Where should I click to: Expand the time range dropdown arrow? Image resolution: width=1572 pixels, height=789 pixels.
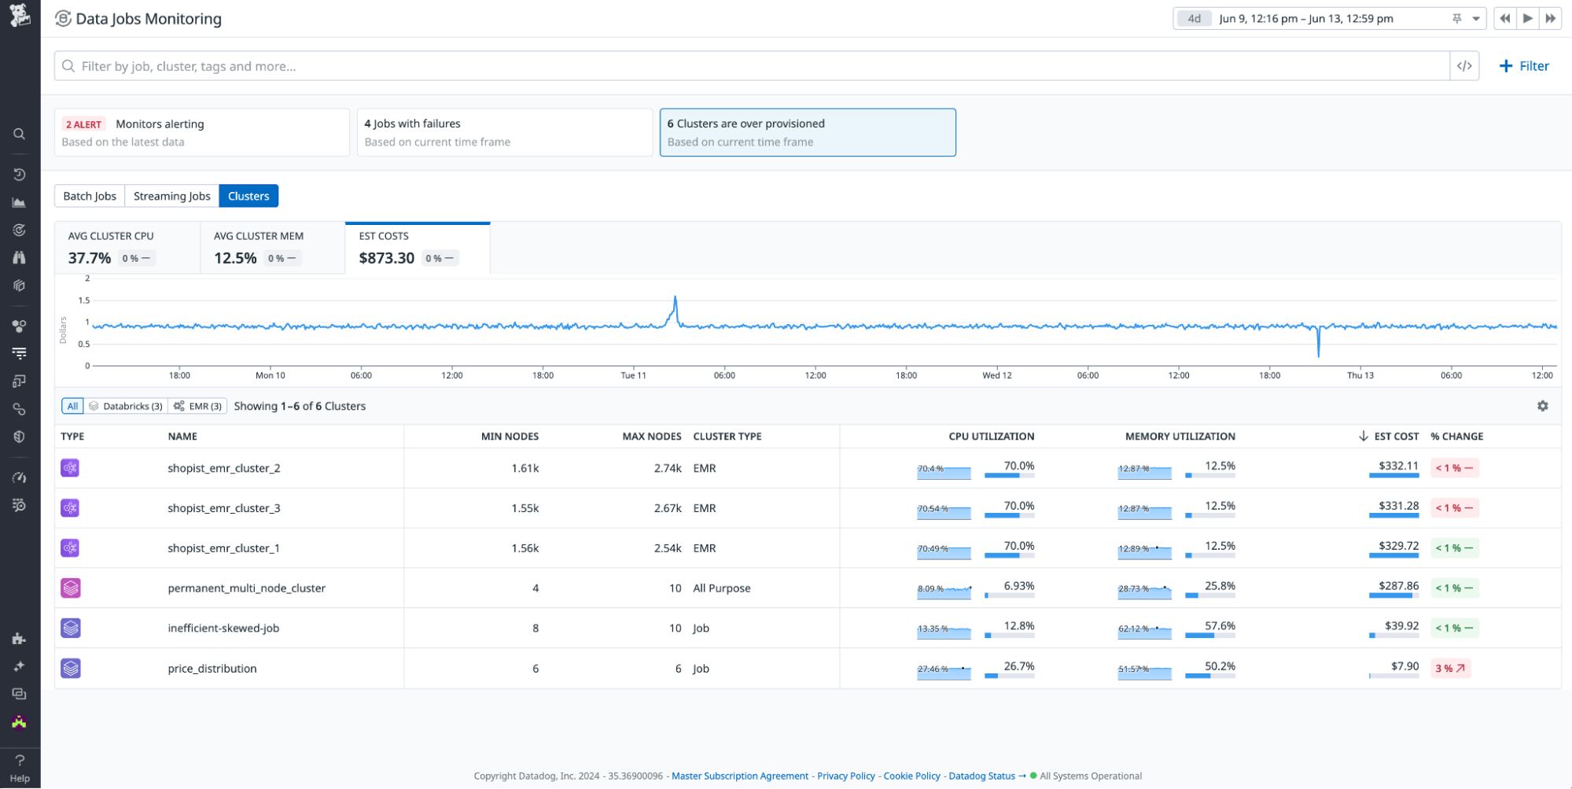(x=1475, y=19)
